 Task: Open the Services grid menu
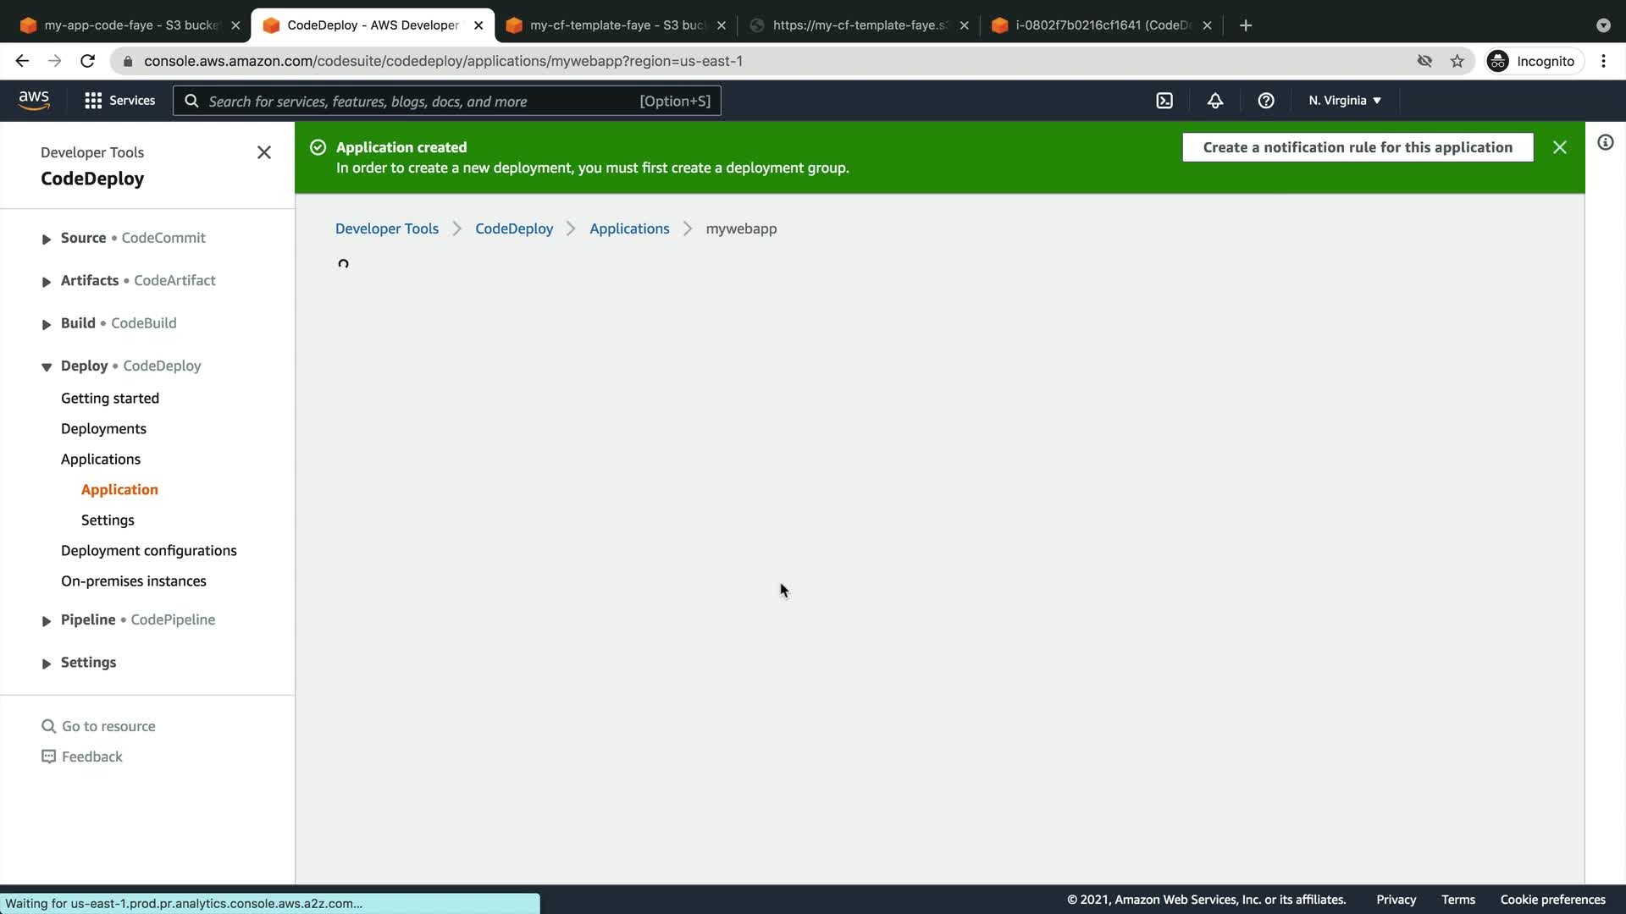pyautogui.click(x=119, y=101)
